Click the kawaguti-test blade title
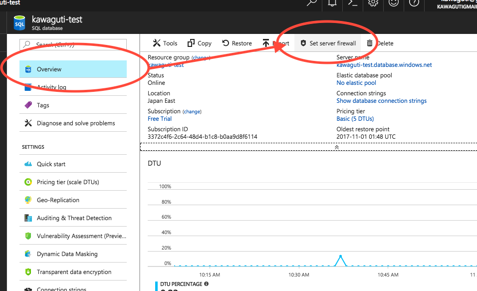The image size is (477, 291). pyautogui.click(x=57, y=19)
